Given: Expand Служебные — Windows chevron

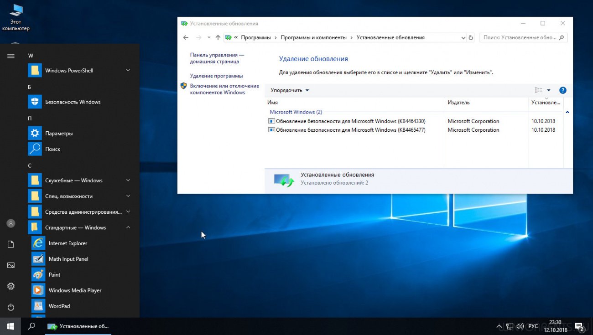Looking at the screenshot, I should pyautogui.click(x=128, y=180).
